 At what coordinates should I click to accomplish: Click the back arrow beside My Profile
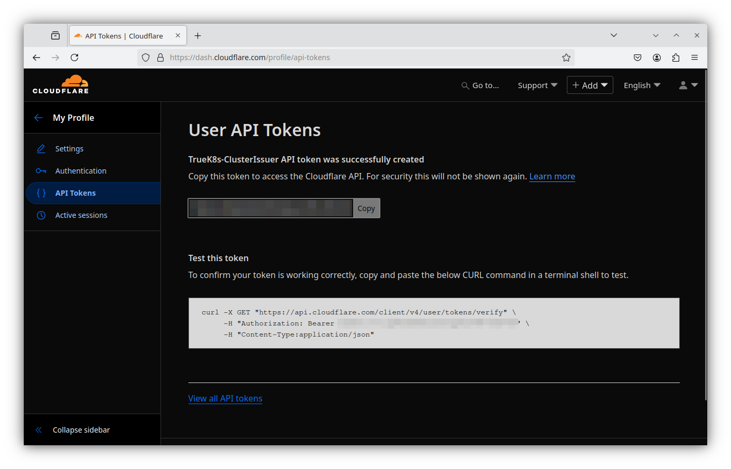39,118
